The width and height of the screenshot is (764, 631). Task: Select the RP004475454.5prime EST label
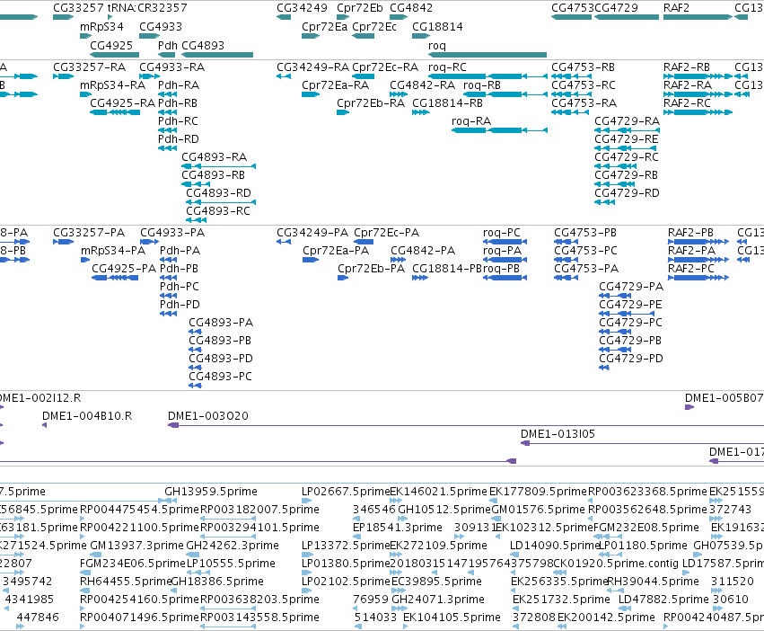pyautogui.click(x=139, y=510)
